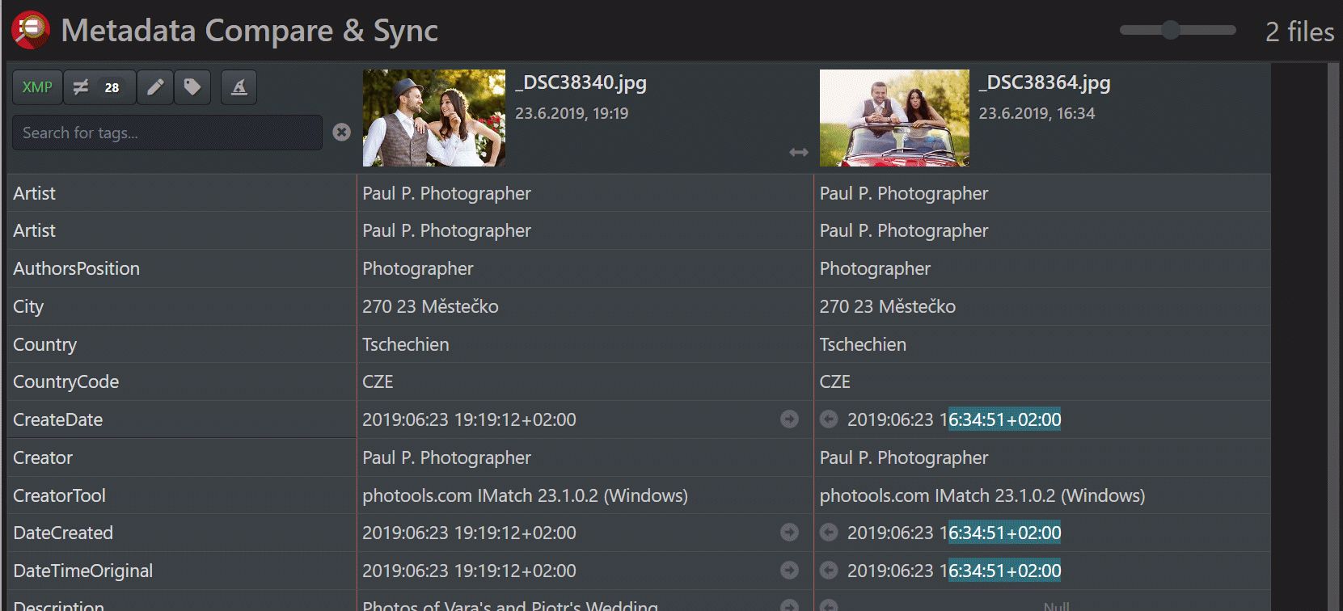Screen dimensions: 1343x611
Task: Copy DateTimeOriginal to the right file arrow
Action: [x=789, y=570]
